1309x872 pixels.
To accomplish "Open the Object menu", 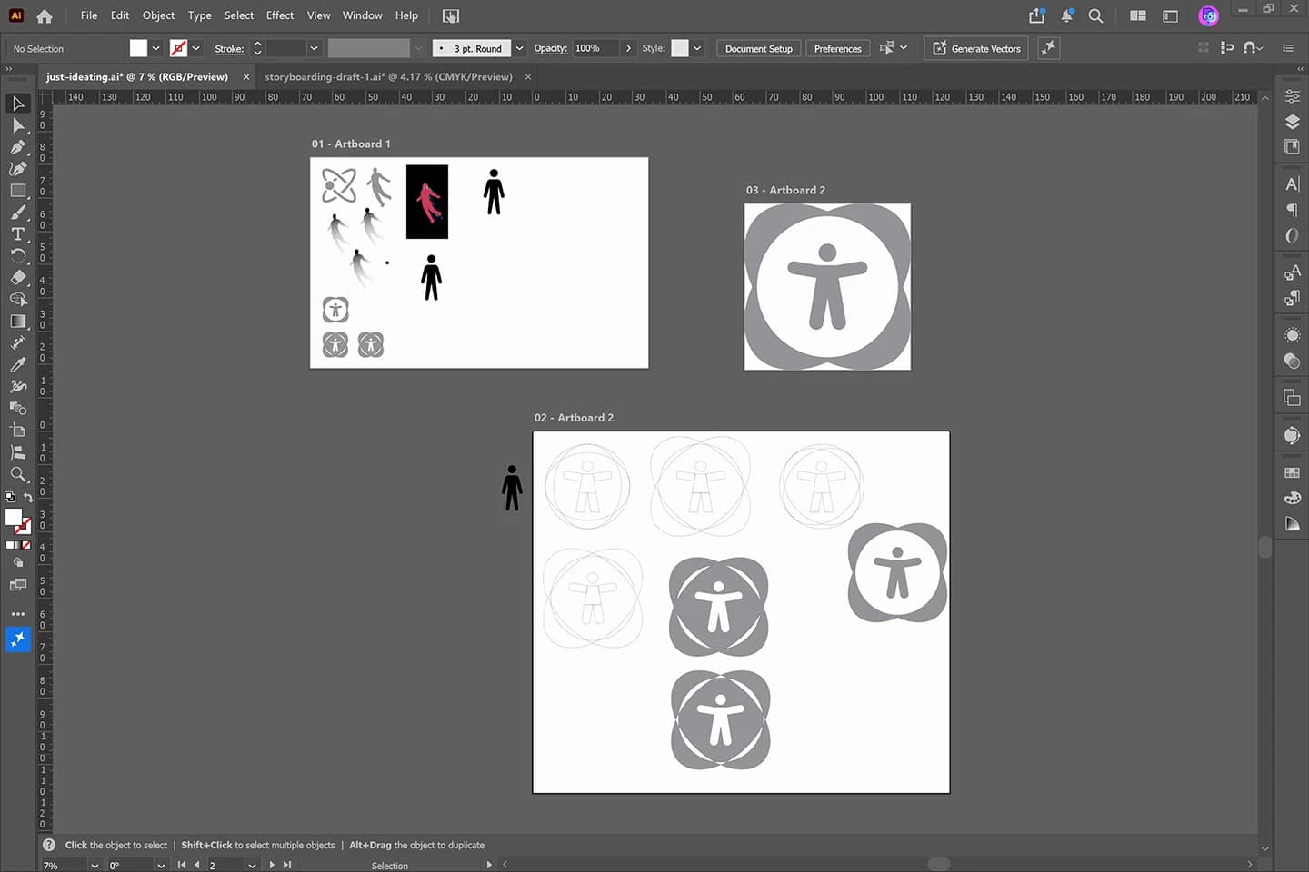I will pos(158,15).
